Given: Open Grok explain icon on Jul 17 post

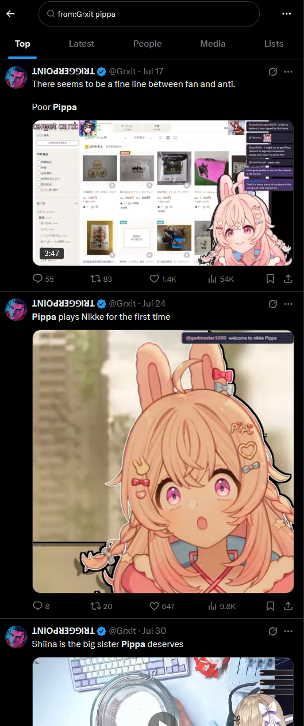Looking at the screenshot, I should [x=273, y=71].
